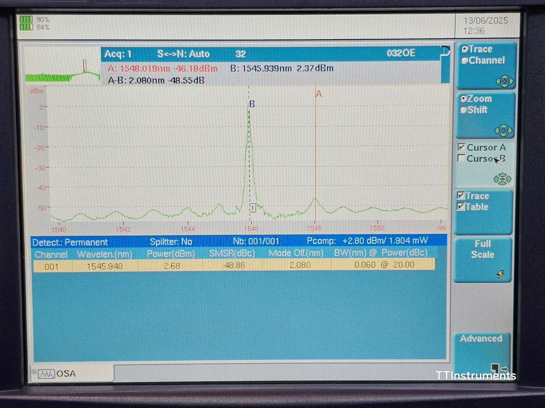Toggle the Cursor A checkbox
The image size is (545, 408).
pyautogui.click(x=462, y=147)
